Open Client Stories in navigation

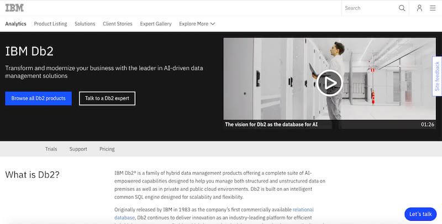[117, 24]
